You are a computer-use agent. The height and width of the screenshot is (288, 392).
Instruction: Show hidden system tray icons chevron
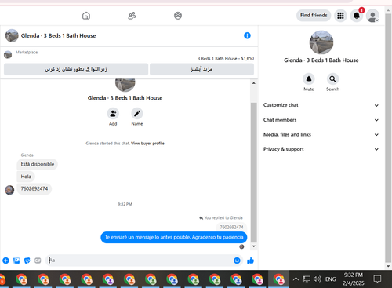(296, 279)
